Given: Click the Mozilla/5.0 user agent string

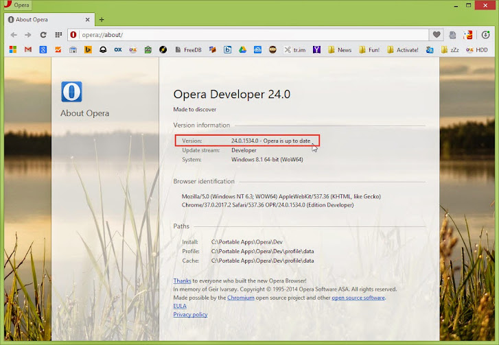Looking at the screenshot, I should [281, 201].
